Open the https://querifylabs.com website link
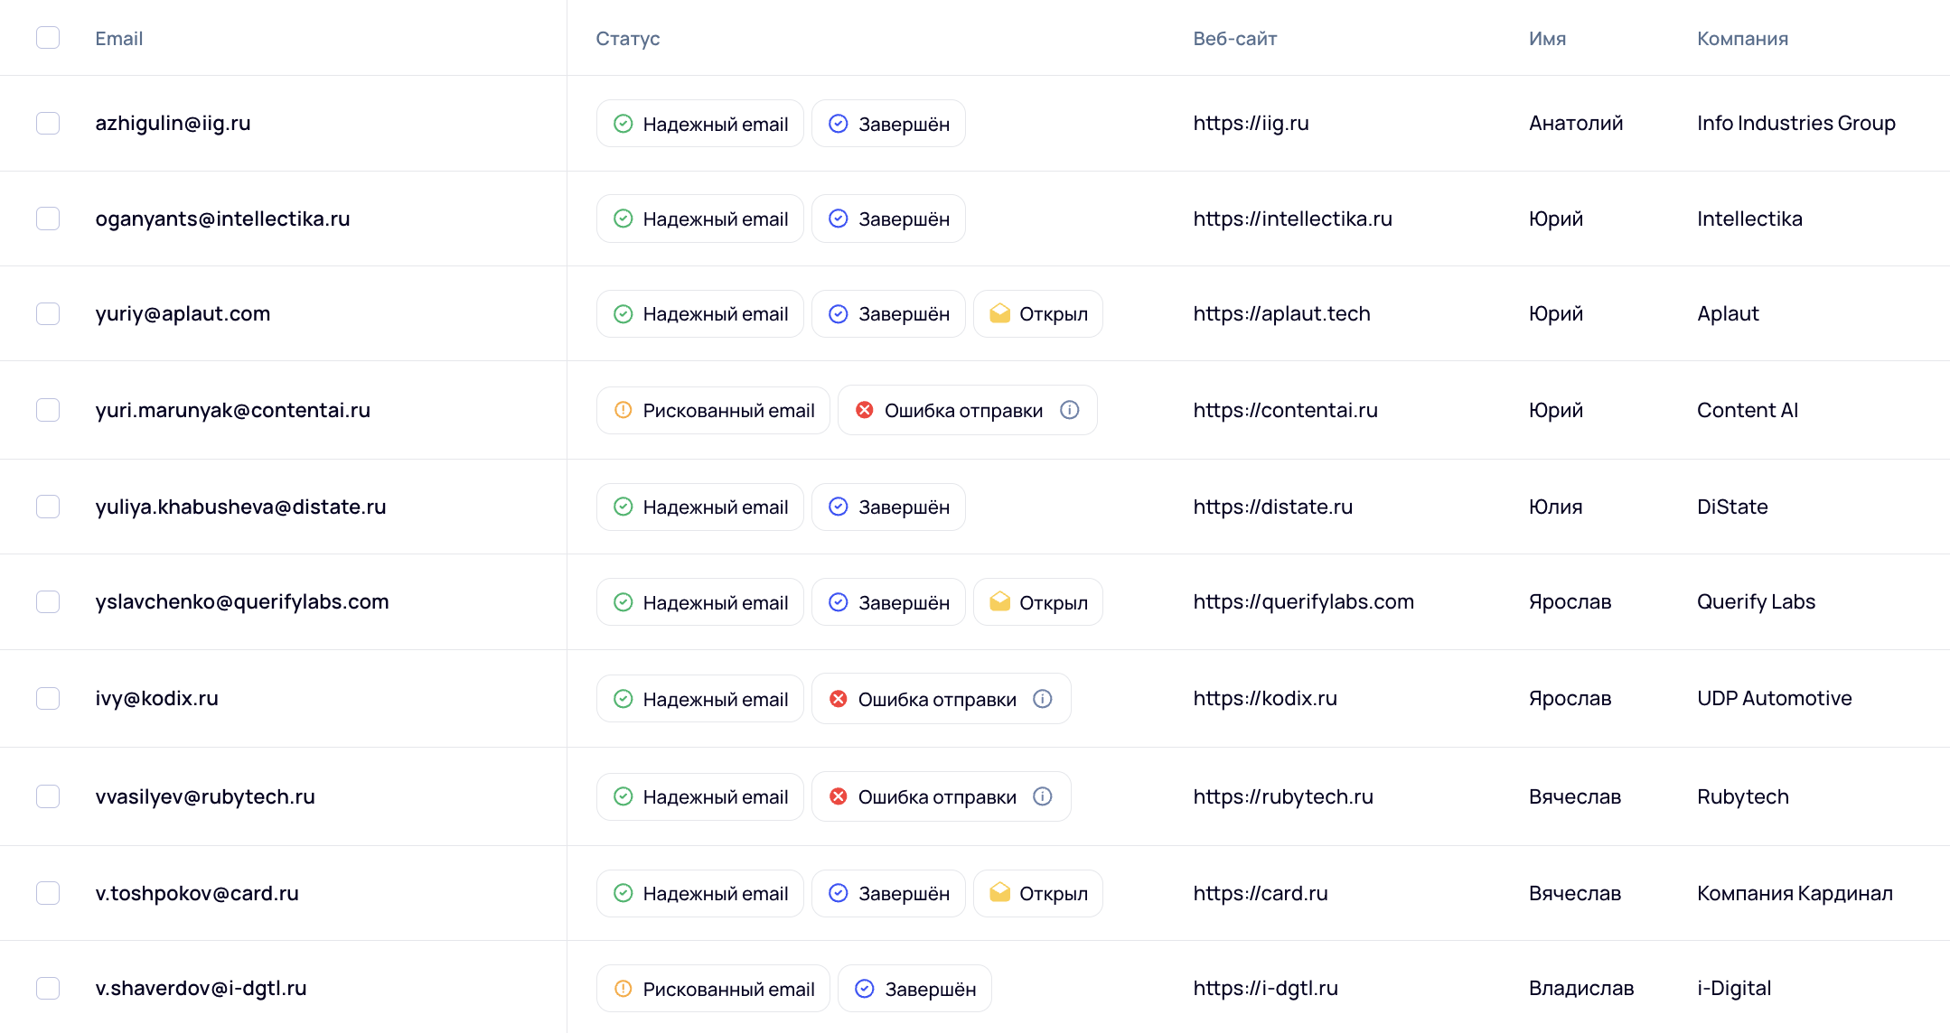The image size is (1950, 1033). pyautogui.click(x=1303, y=602)
